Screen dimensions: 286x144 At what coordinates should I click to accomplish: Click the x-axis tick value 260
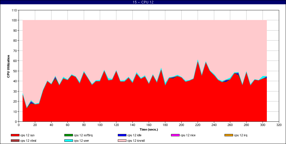tap(230, 125)
